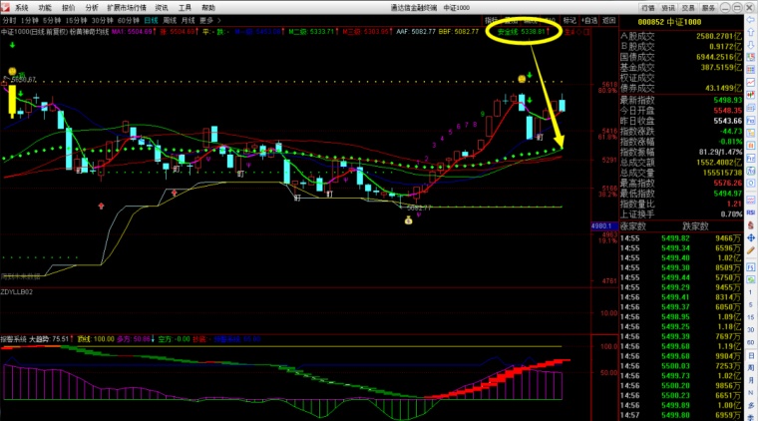Image resolution: width=758 pixels, height=421 pixels.
Task: Click the yellow smiley marker at chart top-left
Action: [12, 69]
